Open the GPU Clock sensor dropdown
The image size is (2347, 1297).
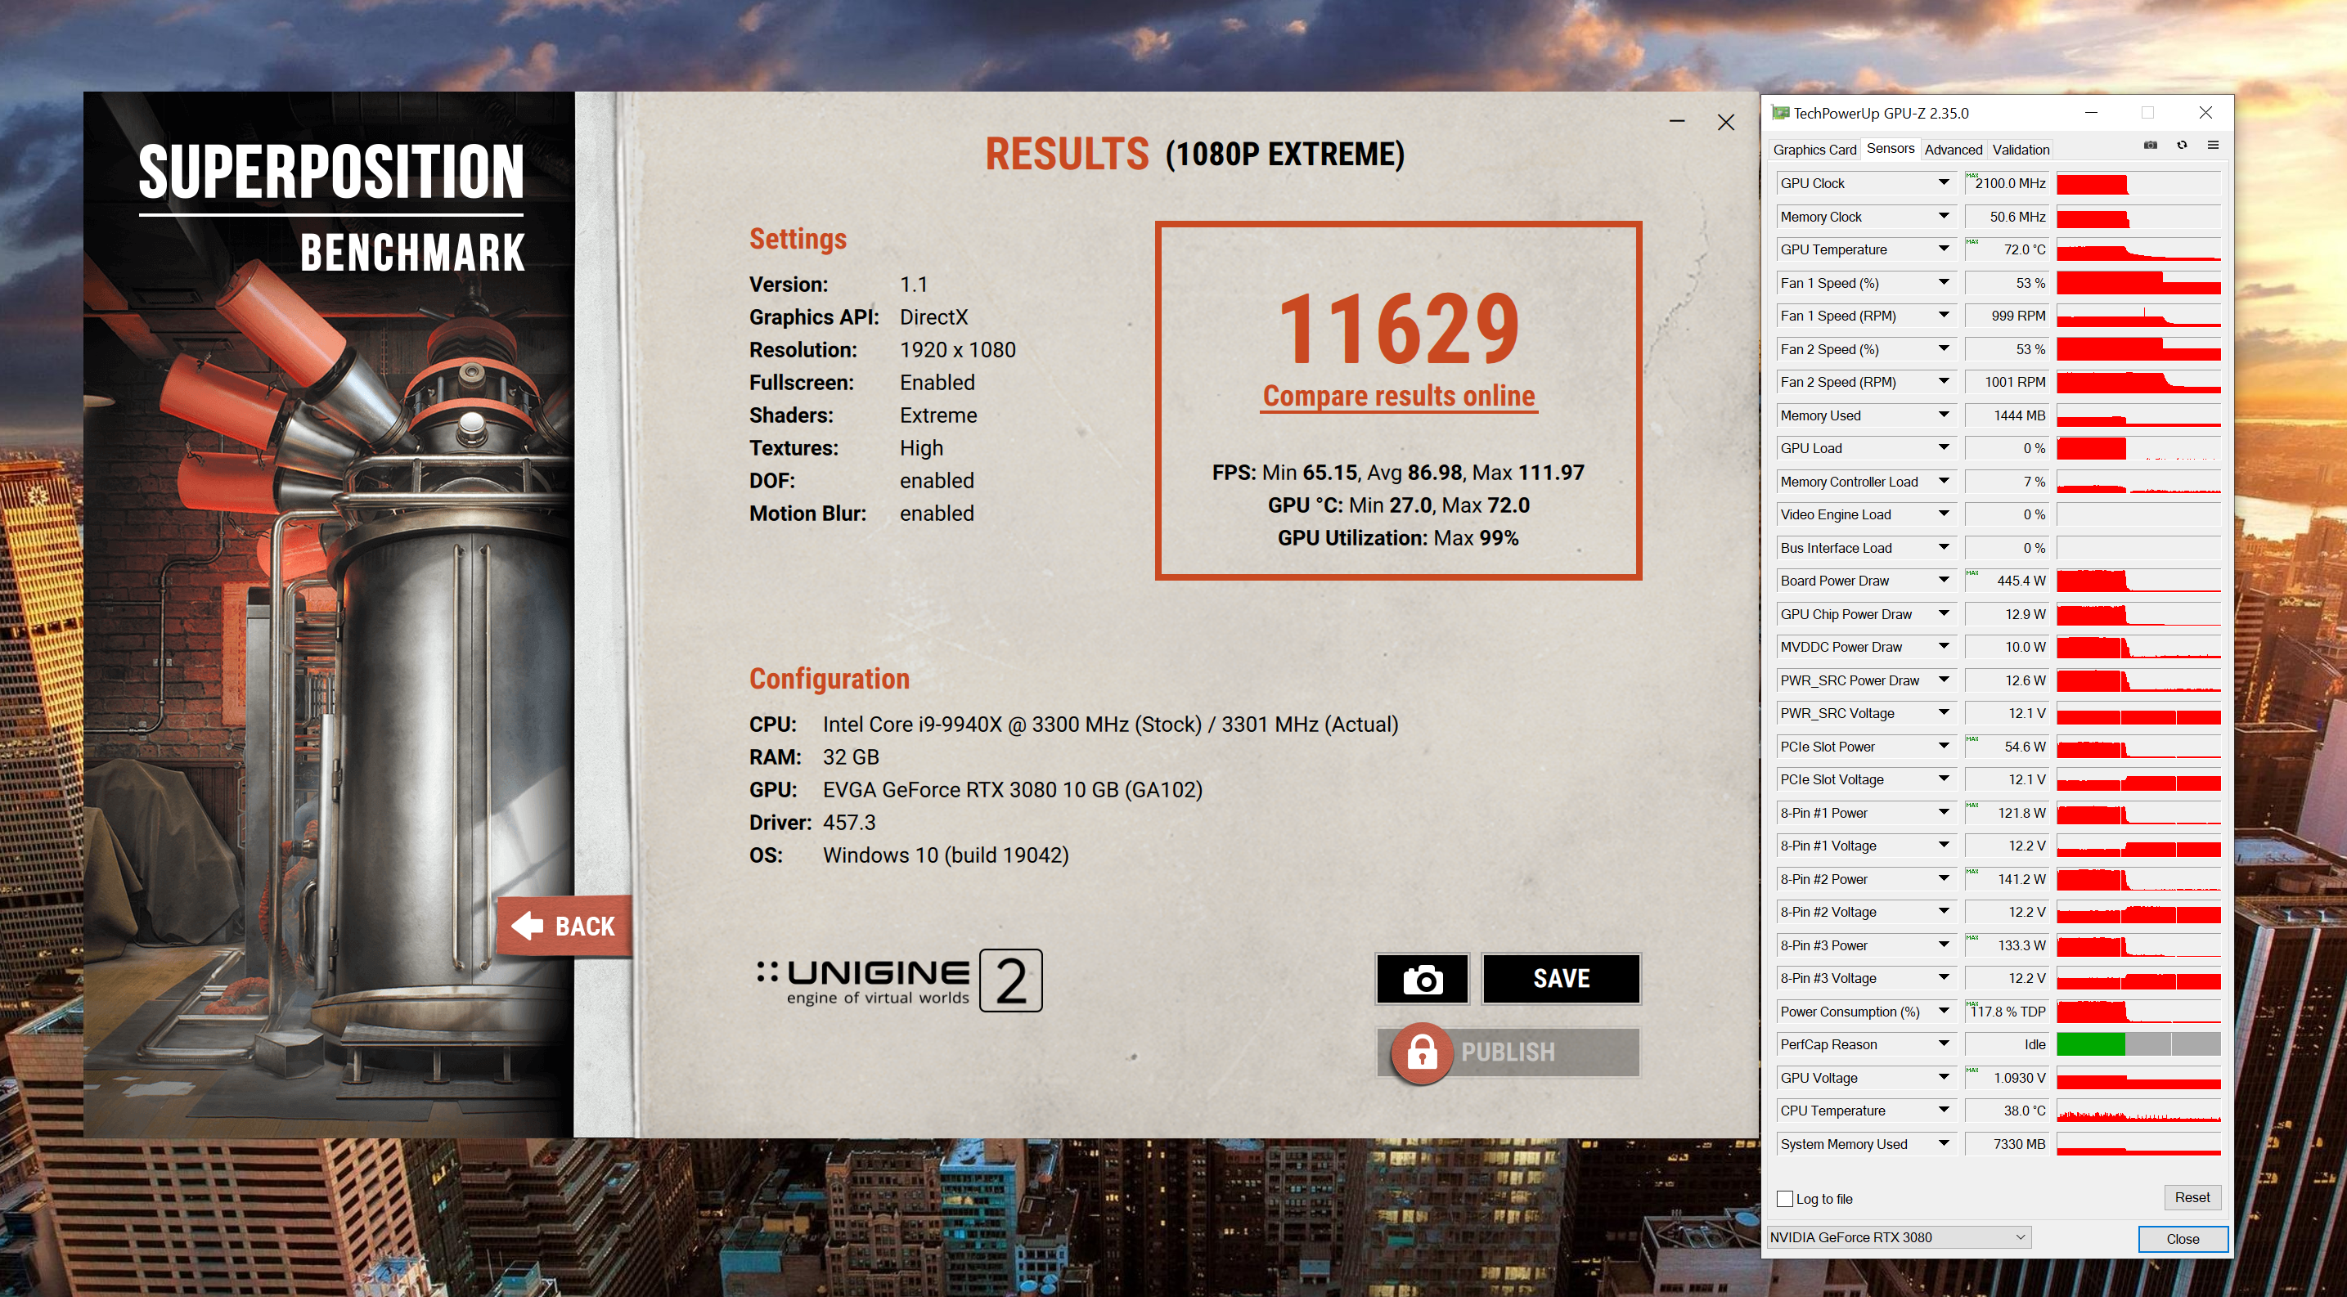1944,183
